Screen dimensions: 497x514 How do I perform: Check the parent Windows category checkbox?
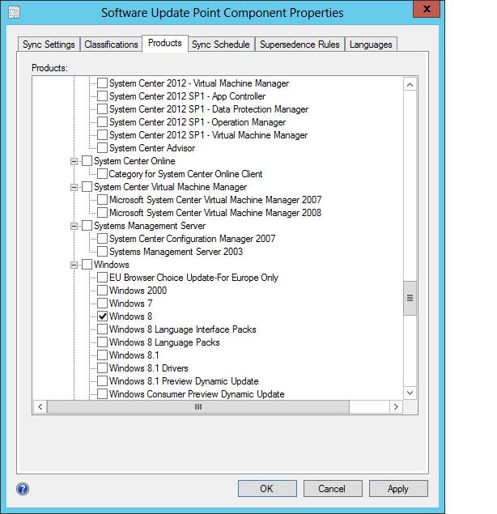click(x=87, y=264)
